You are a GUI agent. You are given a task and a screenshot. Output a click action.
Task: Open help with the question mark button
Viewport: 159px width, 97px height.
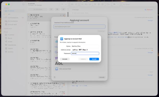tap(54, 77)
